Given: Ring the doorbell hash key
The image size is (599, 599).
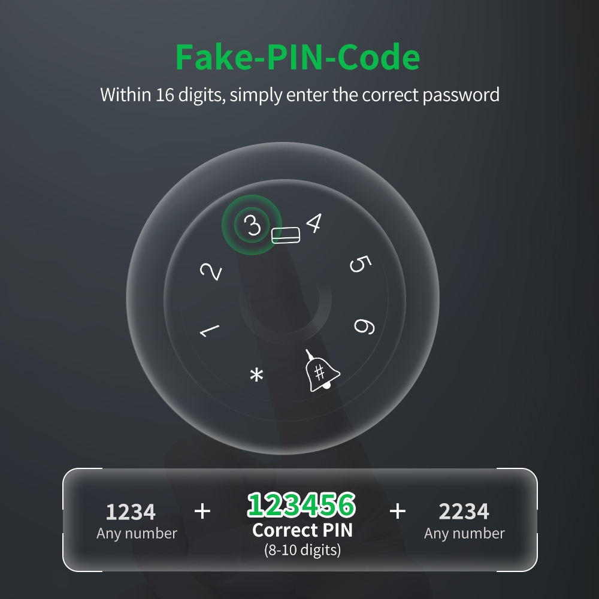Looking at the screenshot, I should click(321, 372).
